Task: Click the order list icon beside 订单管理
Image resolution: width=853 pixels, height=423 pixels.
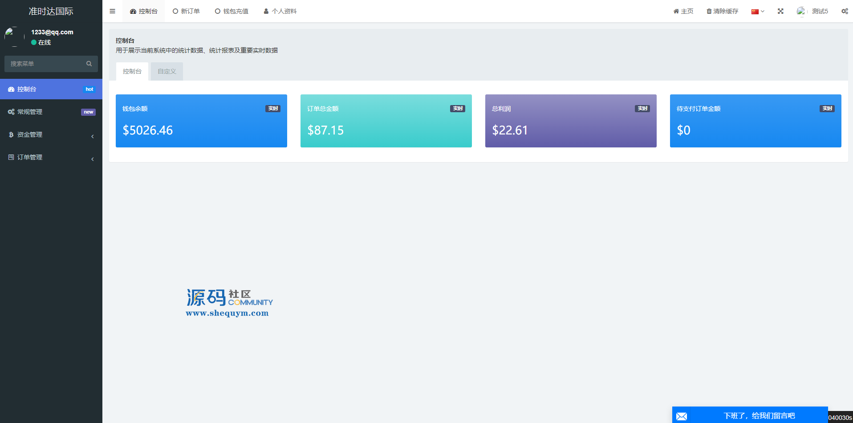Action: 11,157
